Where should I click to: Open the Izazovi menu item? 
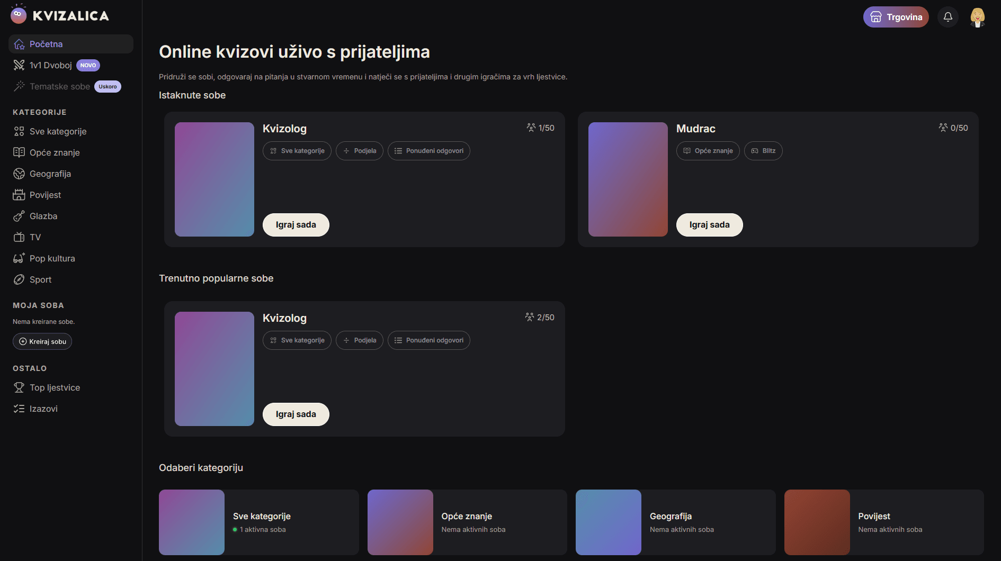(x=71, y=409)
